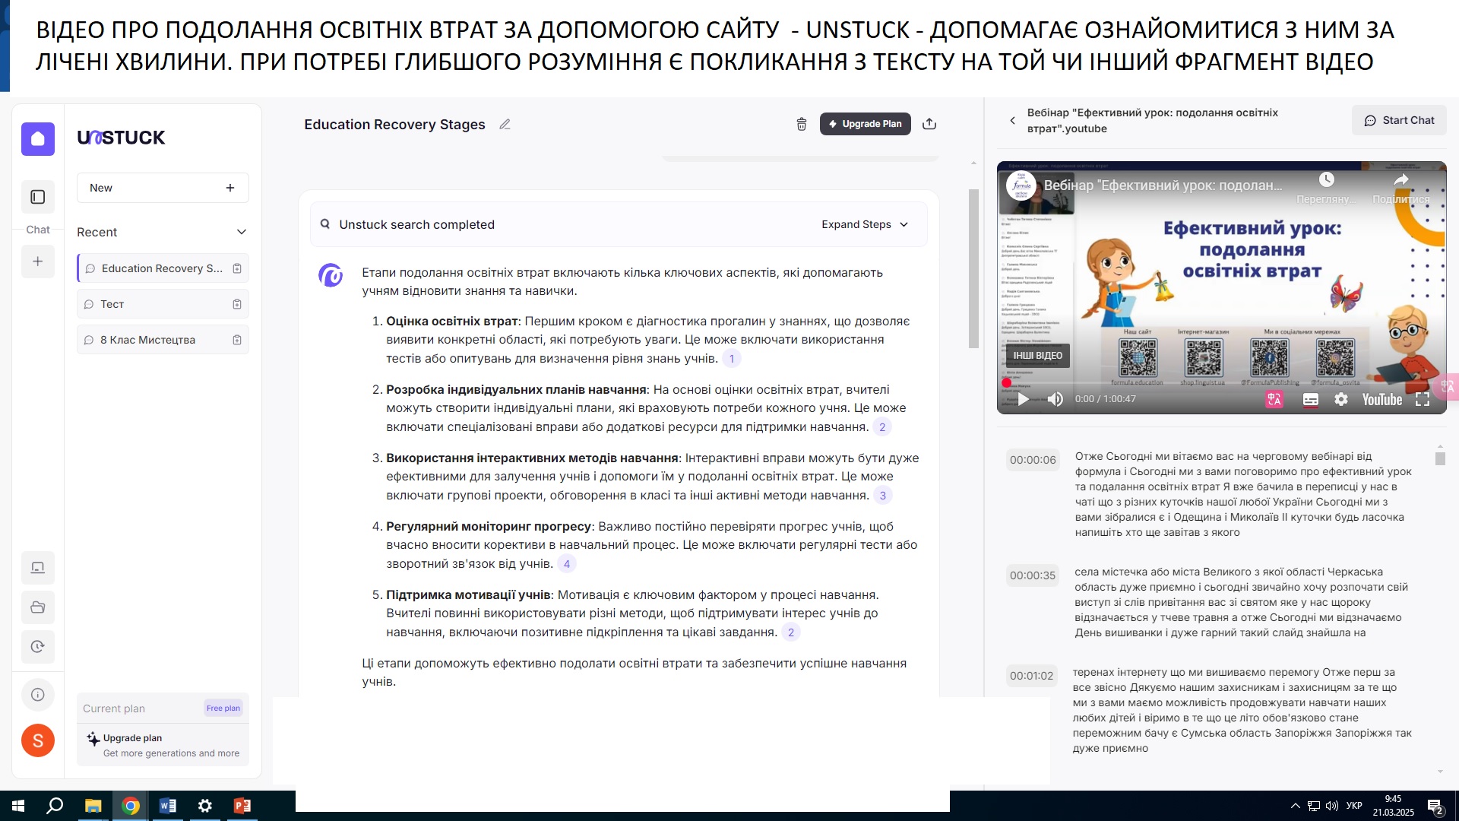Click the plus icon in New button
Viewport: 1459px width, 821px height.
point(230,188)
